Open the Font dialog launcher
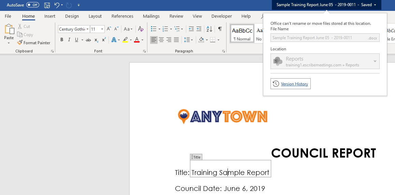 click(145, 51)
